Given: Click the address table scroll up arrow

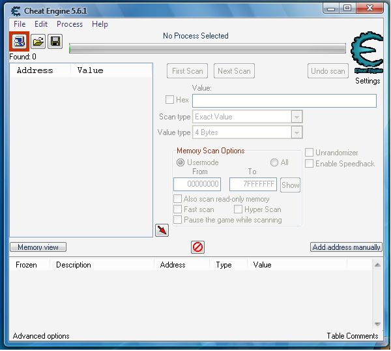Looking at the screenshot, I should (x=377, y=265).
